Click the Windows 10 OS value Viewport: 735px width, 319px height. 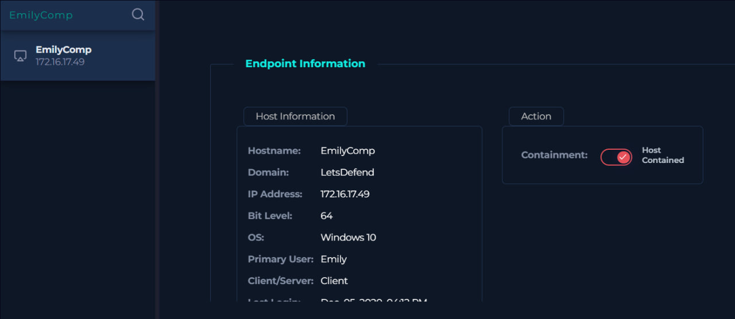348,238
